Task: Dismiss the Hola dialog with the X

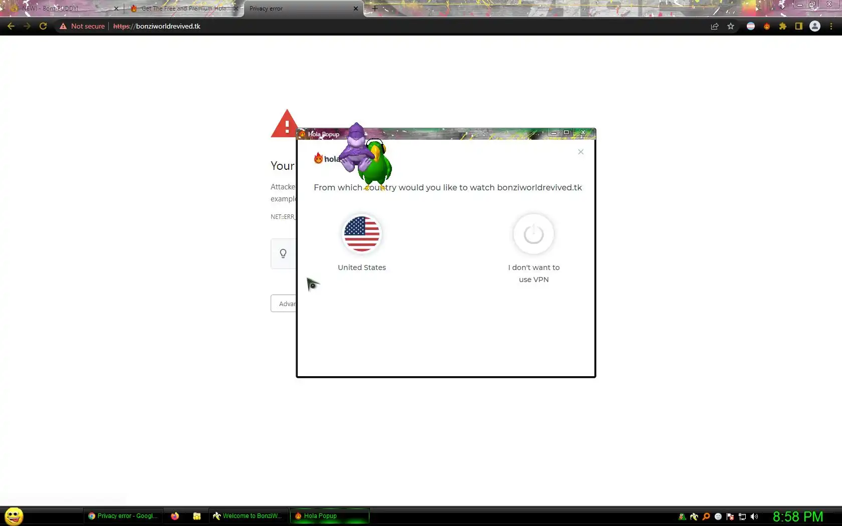Action: pyautogui.click(x=580, y=152)
